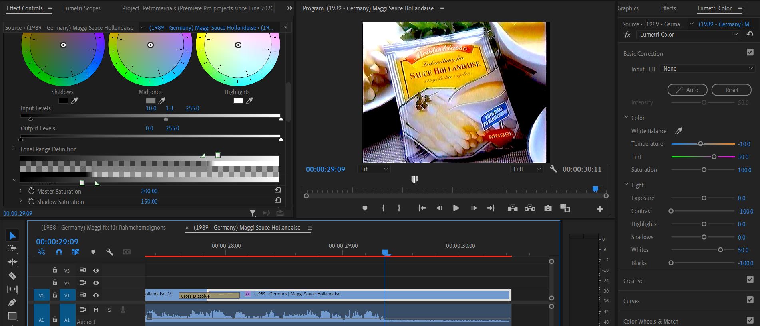Toggle Basic Correction checkbox

pos(750,53)
